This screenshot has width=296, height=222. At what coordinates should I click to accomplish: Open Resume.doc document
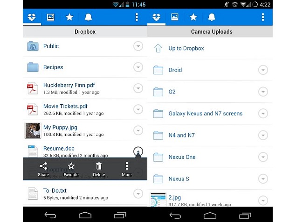pyautogui.click(x=85, y=150)
